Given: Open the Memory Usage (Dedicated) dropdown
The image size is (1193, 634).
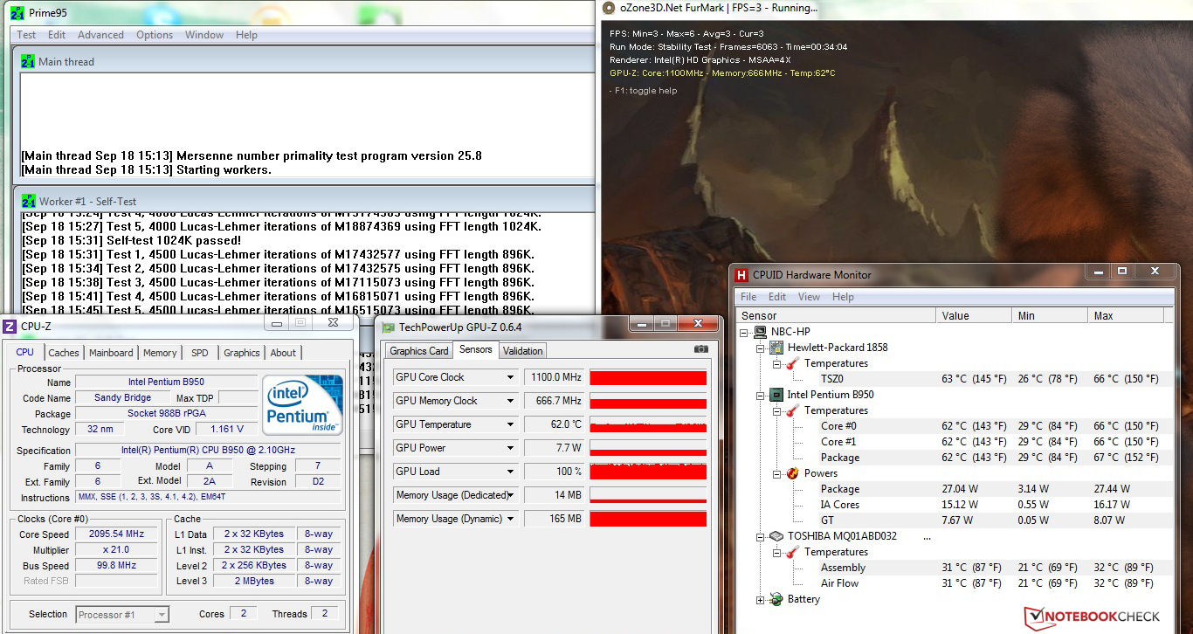Looking at the screenshot, I should click(511, 495).
